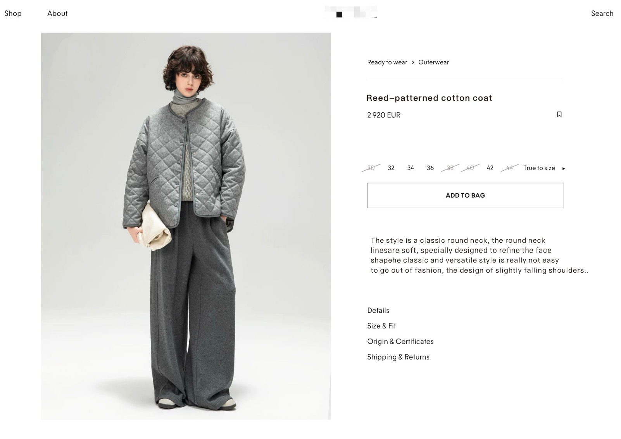Viewport: 621px width, 439px height.
Task: Click the crossed-out size 38
Action: (x=450, y=168)
